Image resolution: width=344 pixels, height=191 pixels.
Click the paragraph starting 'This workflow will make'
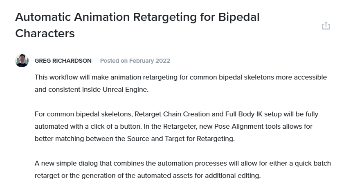(181, 83)
